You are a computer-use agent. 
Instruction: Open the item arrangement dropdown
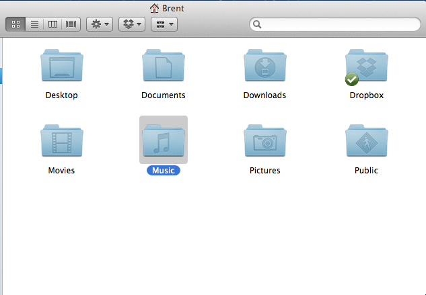(x=164, y=24)
